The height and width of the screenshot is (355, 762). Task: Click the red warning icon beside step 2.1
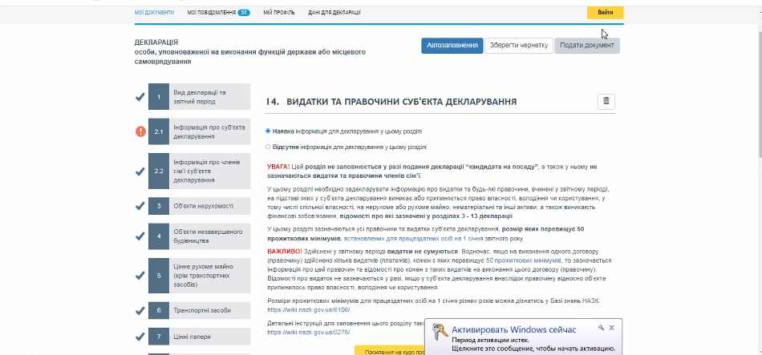[x=140, y=131]
